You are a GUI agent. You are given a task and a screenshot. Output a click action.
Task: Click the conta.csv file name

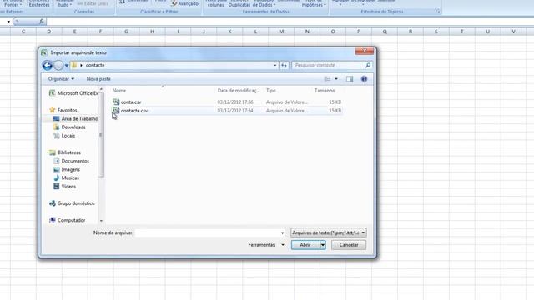click(131, 102)
